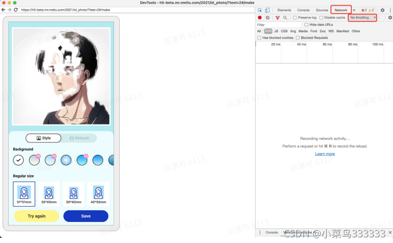Switch to the Elements tab
This screenshot has width=393, height=243.
[x=284, y=10]
